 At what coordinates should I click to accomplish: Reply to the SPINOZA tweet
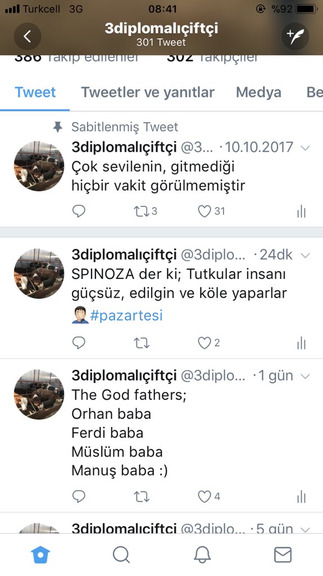tap(79, 343)
